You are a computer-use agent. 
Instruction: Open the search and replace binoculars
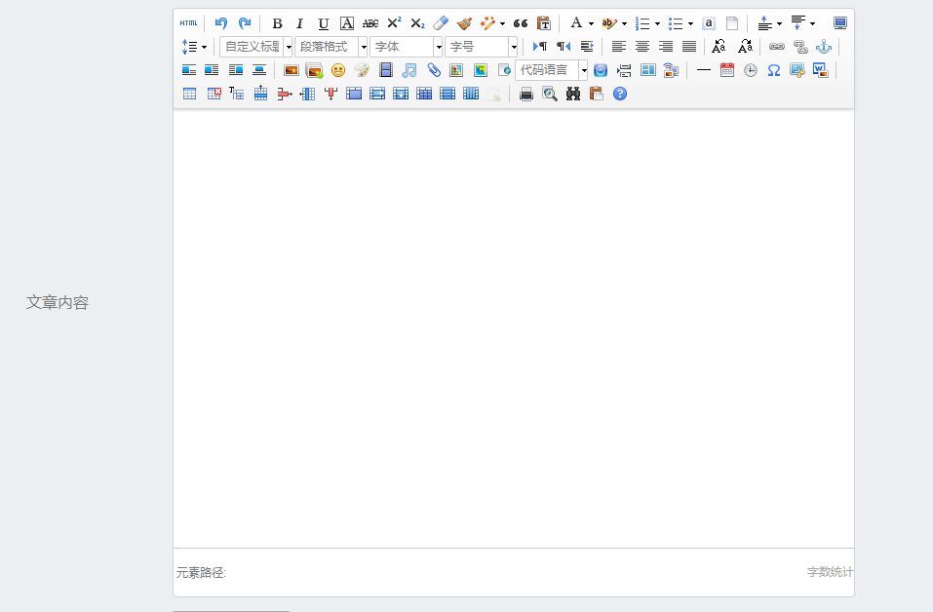pyautogui.click(x=573, y=94)
